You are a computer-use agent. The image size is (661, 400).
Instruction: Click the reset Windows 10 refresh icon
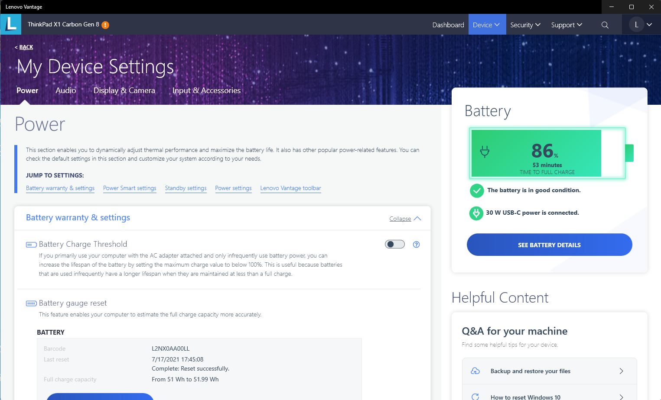click(x=475, y=397)
